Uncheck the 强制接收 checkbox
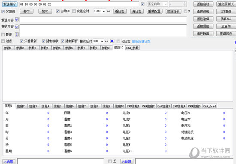236x164 pixels. click(x=43, y=41)
